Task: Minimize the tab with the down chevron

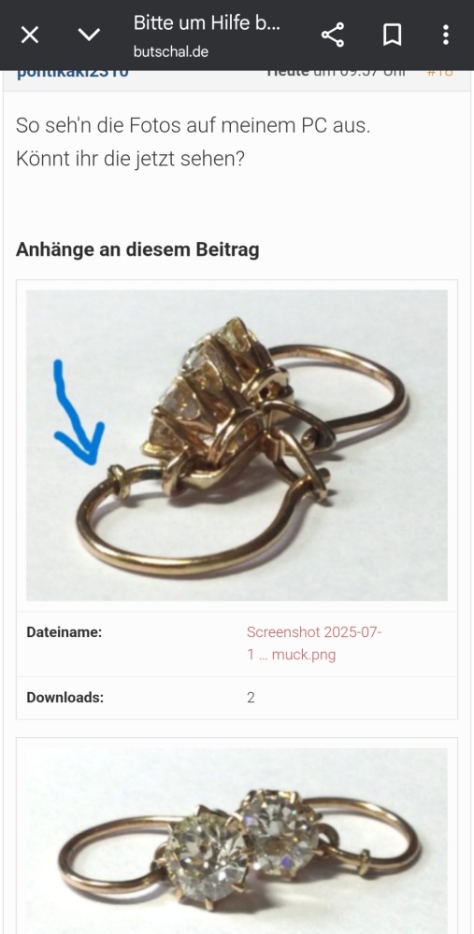Action: point(90,35)
